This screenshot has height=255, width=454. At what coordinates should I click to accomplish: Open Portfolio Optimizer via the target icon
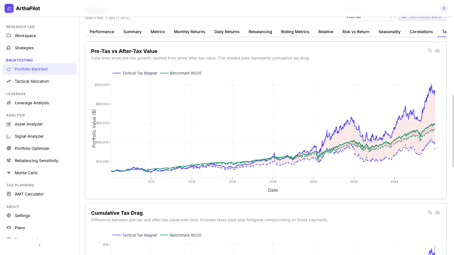click(9, 148)
